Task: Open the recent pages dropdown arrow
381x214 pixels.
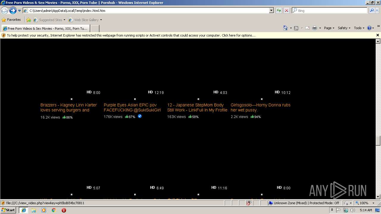Action: 19,11
